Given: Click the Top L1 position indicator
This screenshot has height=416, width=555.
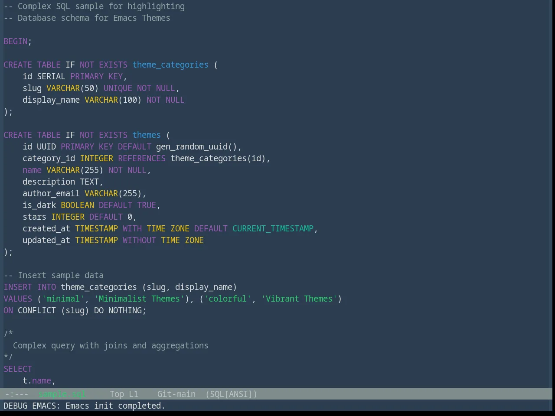Looking at the screenshot, I should tap(124, 394).
